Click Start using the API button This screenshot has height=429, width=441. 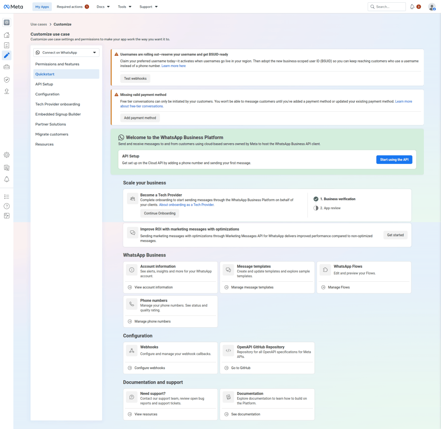click(x=394, y=159)
